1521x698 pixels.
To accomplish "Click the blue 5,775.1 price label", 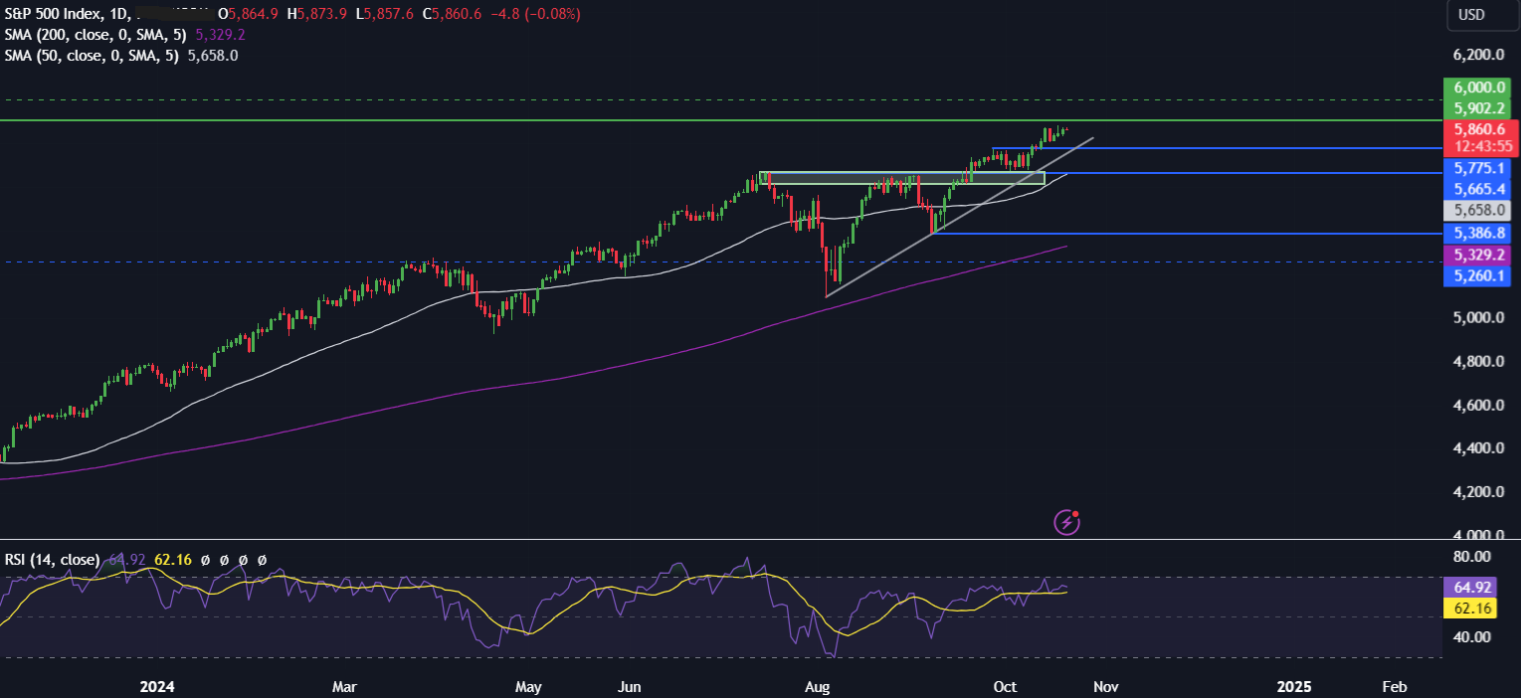I will tap(1478, 169).
